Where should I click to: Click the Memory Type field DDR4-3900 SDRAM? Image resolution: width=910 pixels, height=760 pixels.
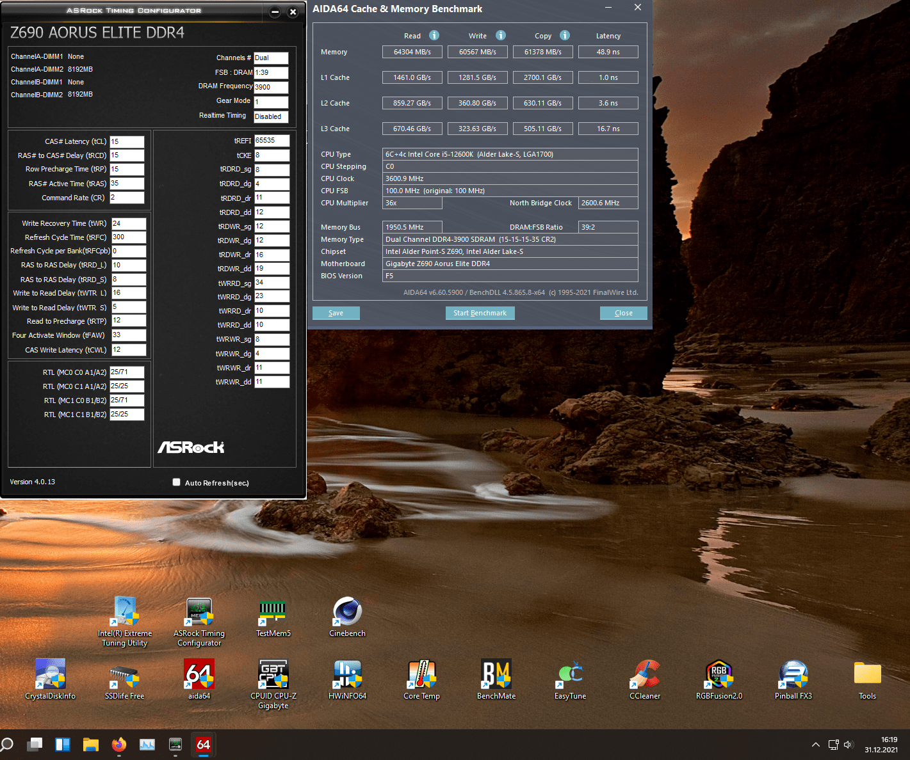[x=510, y=239]
